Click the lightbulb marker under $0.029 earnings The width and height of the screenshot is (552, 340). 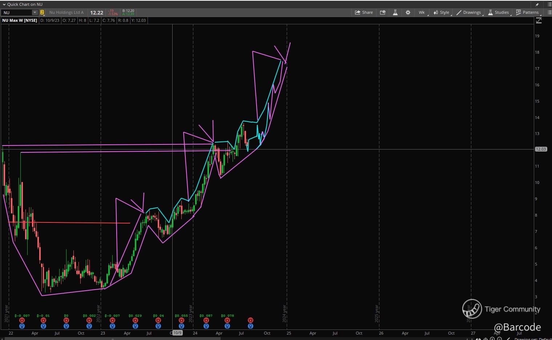[135, 326]
